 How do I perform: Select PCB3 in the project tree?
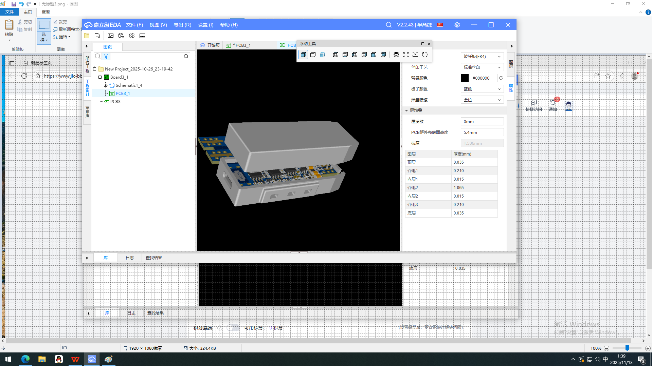(115, 101)
